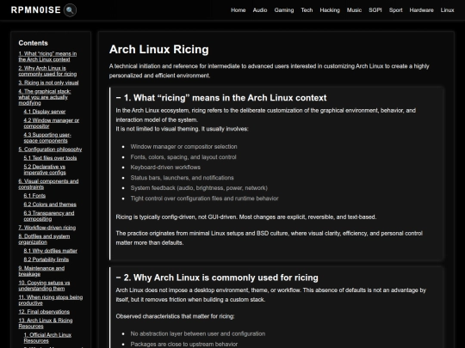Jump to 4.2 Window manager or compositor
The height and width of the screenshot is (348, 465).
click(52, 123)
